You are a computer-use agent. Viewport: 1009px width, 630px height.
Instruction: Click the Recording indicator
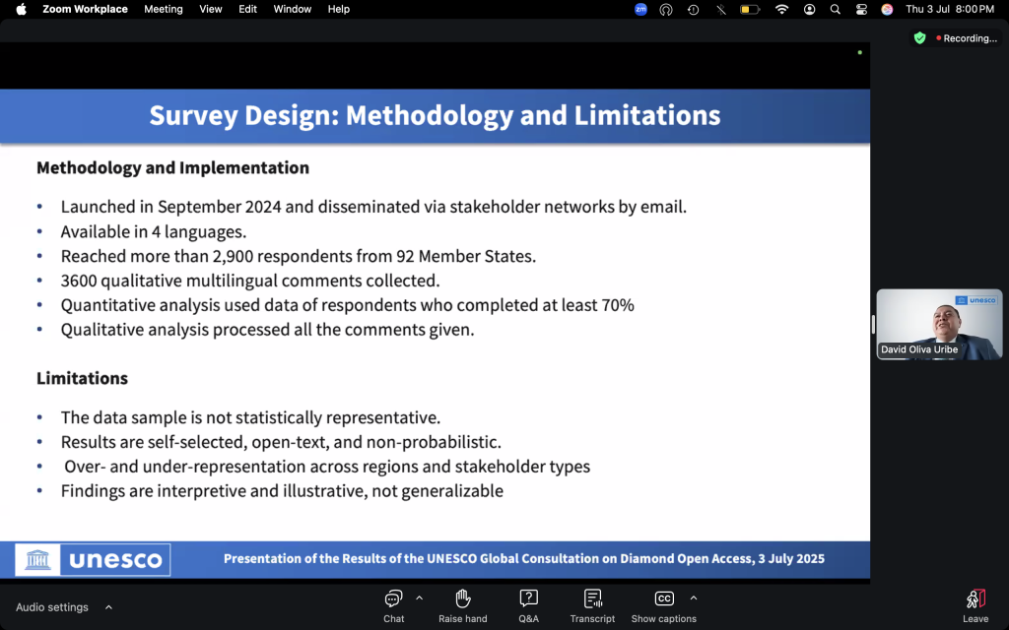pyautogui.click(x=967, y=38)
